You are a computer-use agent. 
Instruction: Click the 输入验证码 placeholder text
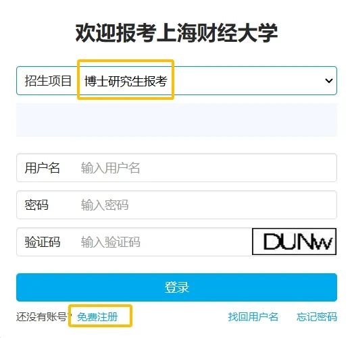(111, 242)
